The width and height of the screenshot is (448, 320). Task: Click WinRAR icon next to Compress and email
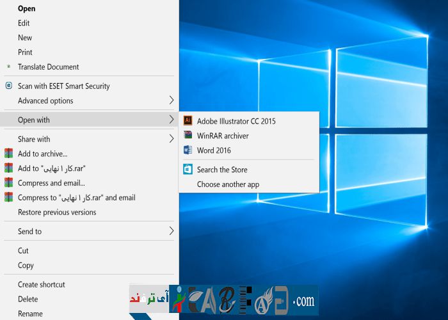9,183
